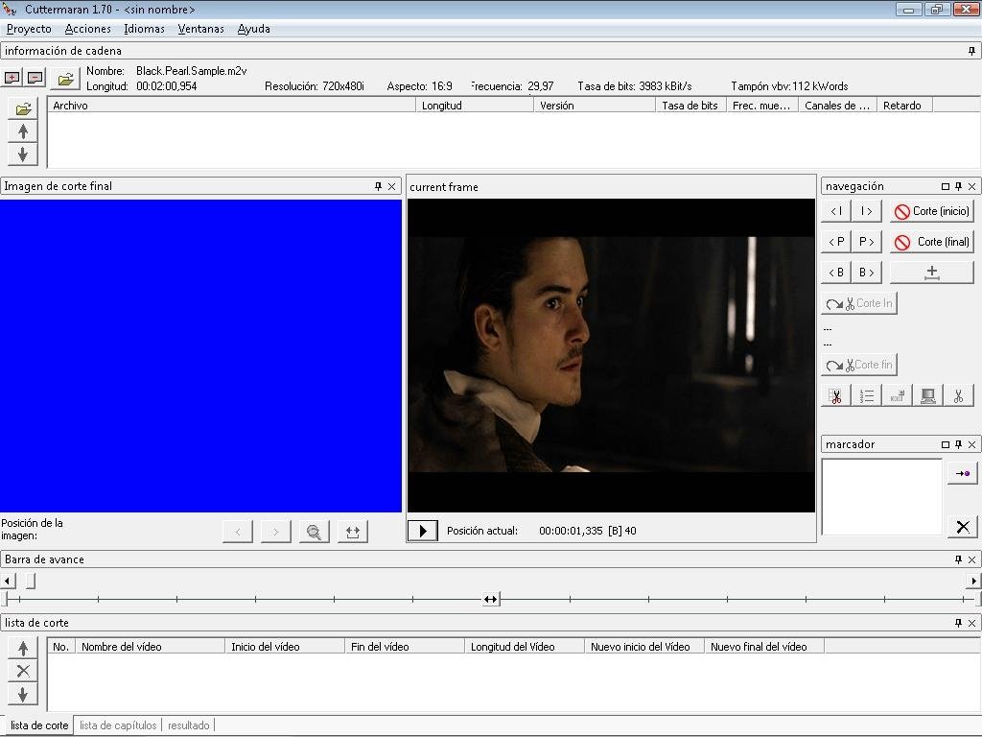
Task: Click Inicio del vídeo column header
Action: tap(285, 647)
